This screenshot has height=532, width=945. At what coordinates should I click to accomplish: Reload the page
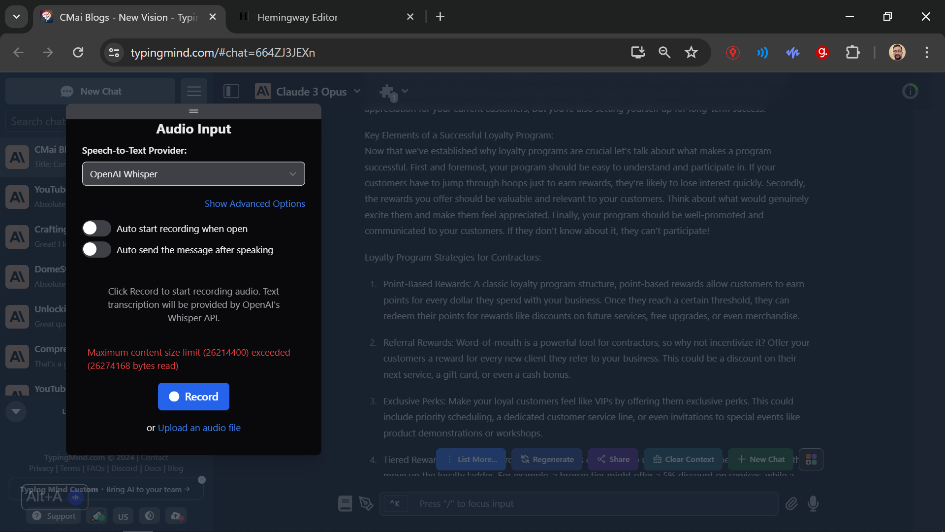(x=78, y=52)
